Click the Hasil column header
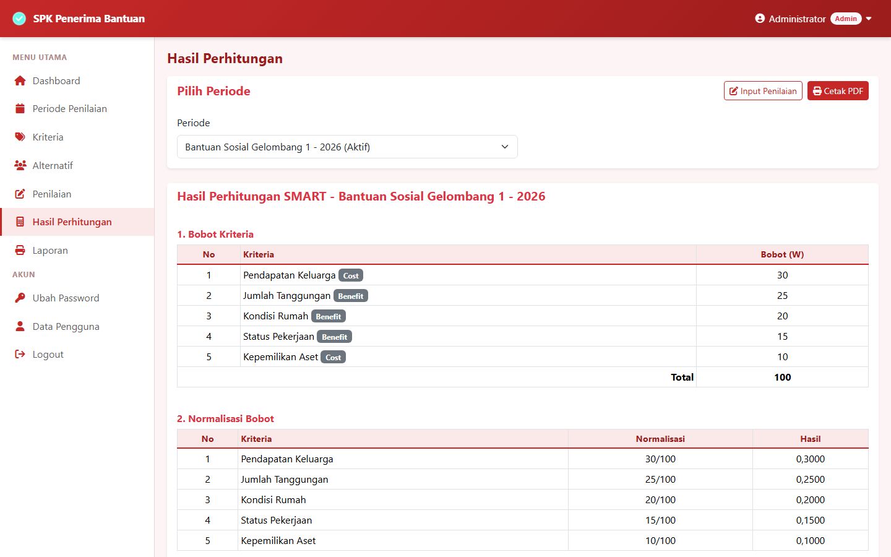 811,439
